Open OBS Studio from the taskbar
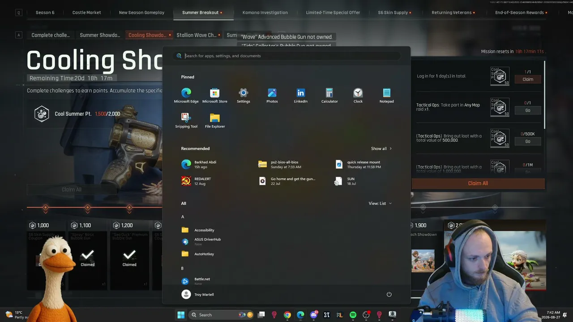This screenshot has height=322, width=573. point(366,315)
